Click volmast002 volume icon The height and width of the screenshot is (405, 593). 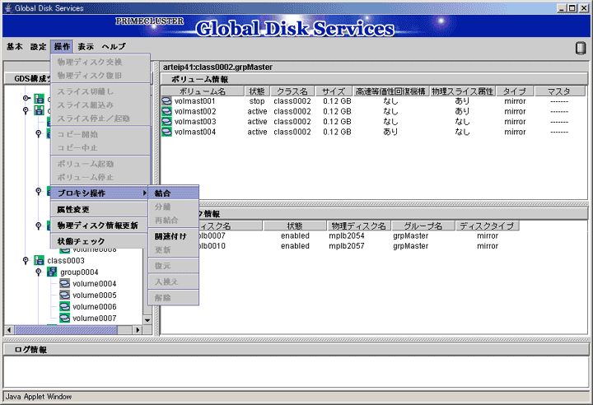point(166,111)
